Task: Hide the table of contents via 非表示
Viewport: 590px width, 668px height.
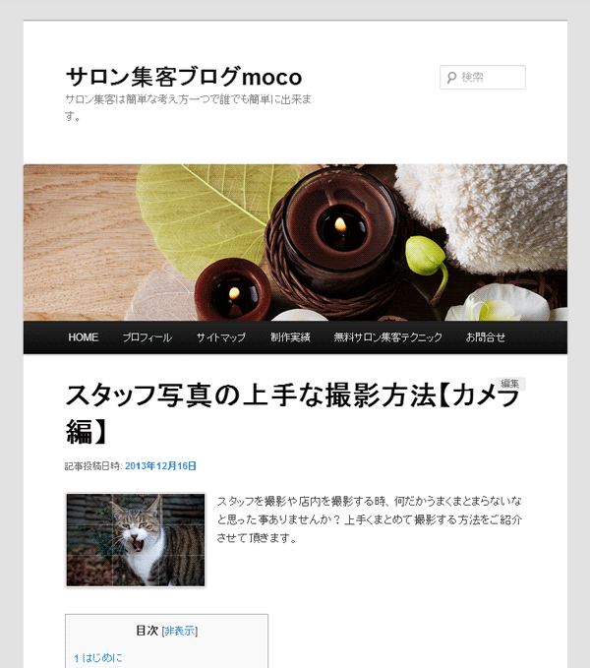Action: pos(180,631)
